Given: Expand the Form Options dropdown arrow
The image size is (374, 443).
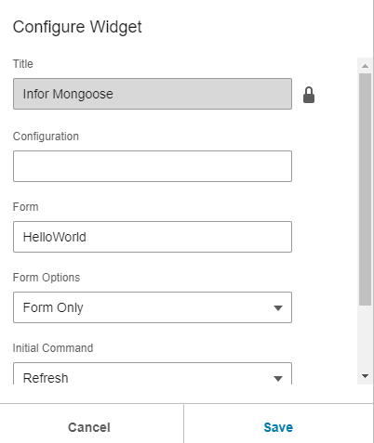Looking at the screenshot, I should pos(278,307).
